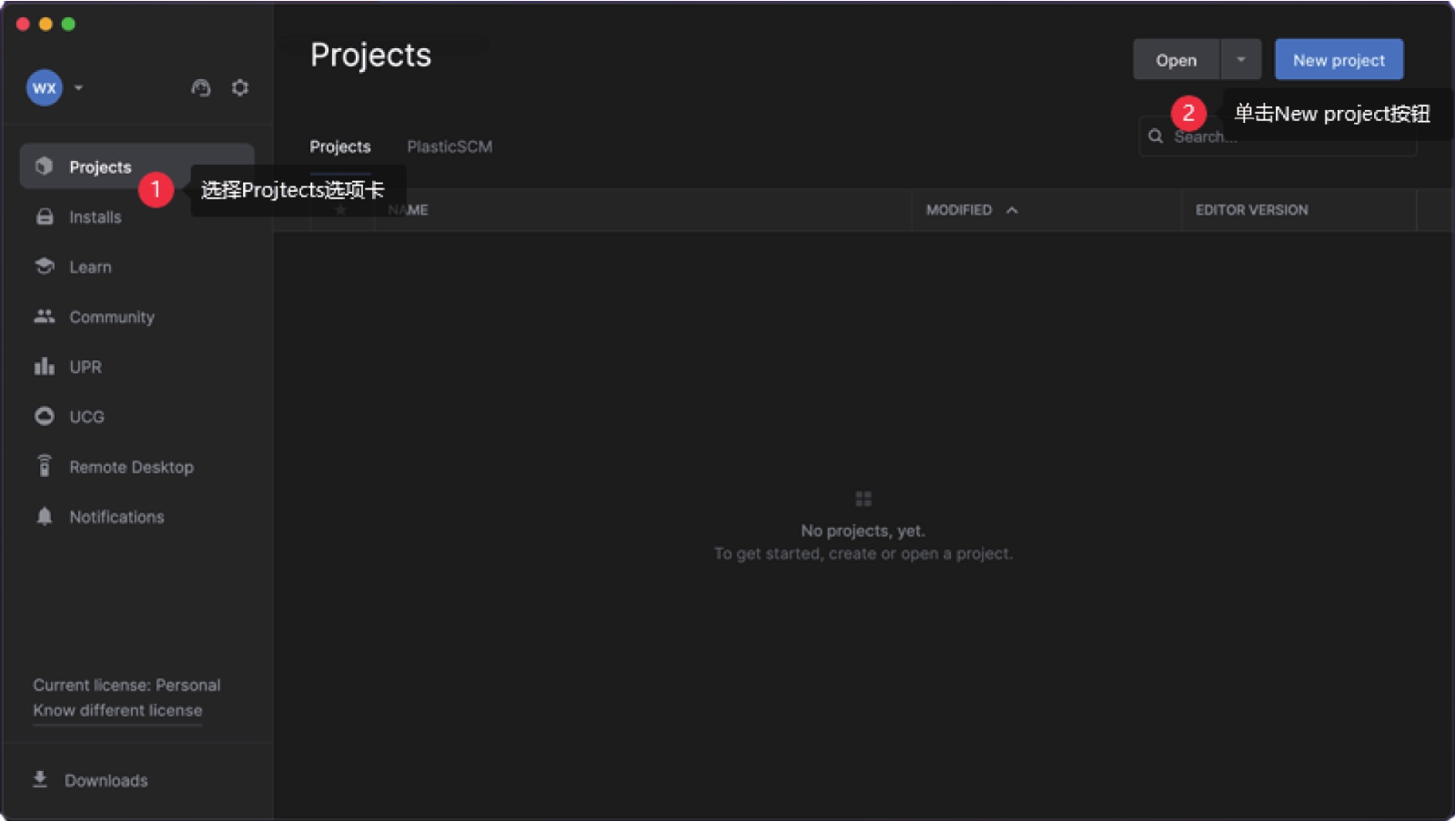This screenshot has width=1455, height=821.
Task: Sort by the MODIFIED column arrow
Action: tap(1012, 210)
